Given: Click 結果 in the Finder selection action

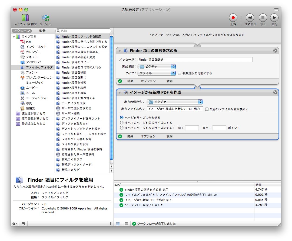Looking at the screenshot, I should [130, 81].
